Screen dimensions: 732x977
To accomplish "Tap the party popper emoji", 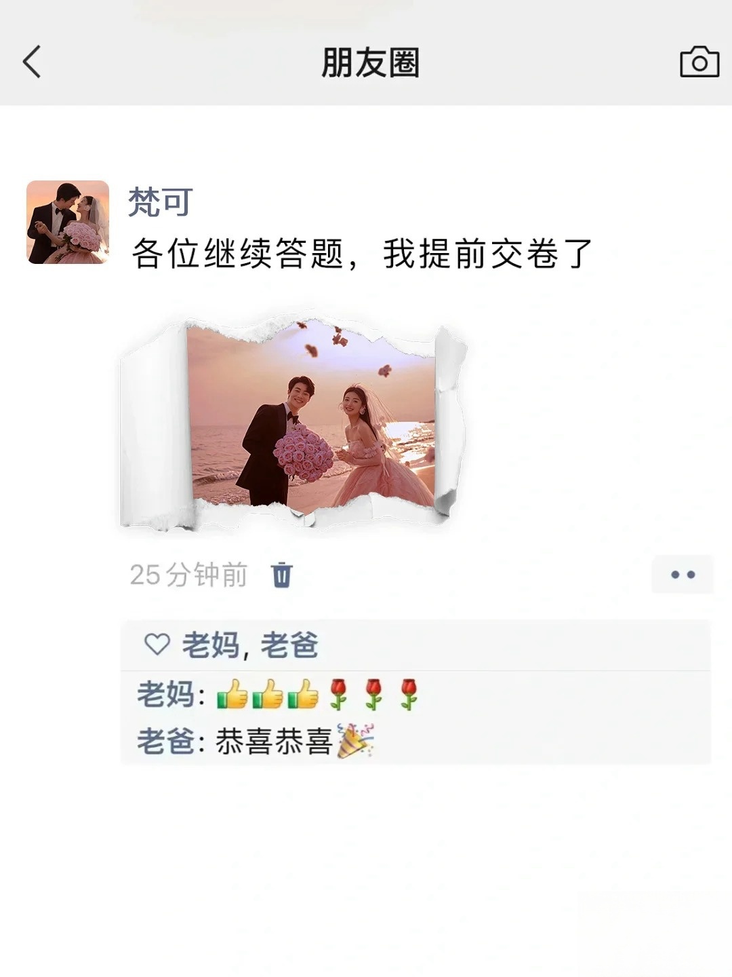I will (356, 741).
